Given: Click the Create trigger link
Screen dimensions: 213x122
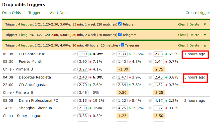Looking at the screenshot, I should tap(198, 13).
